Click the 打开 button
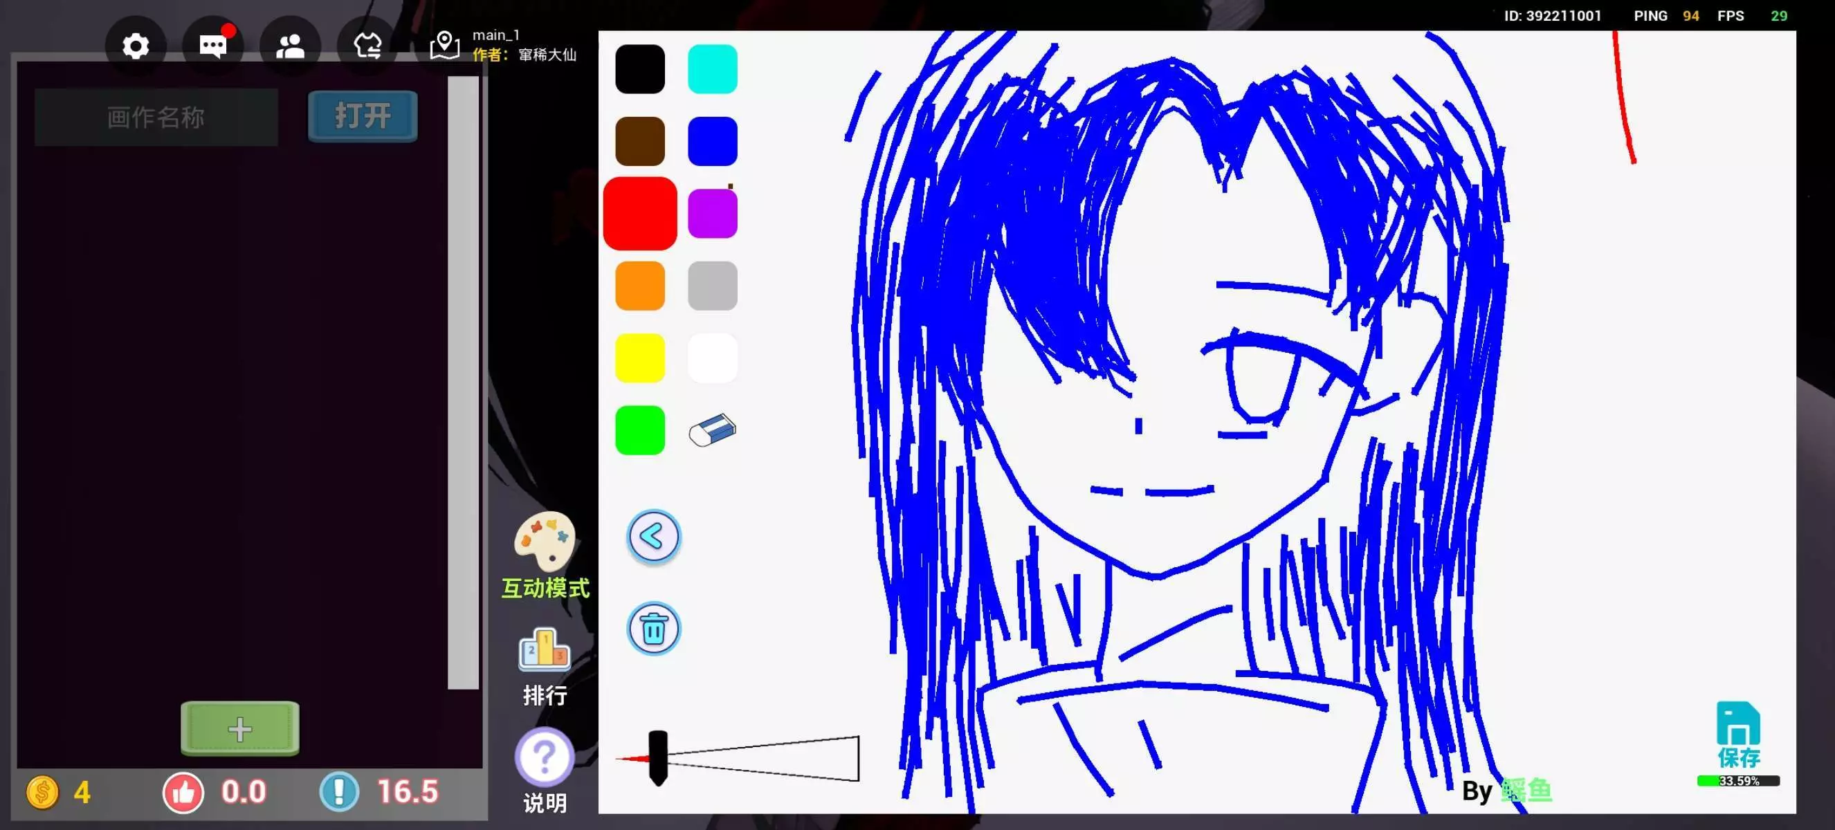The image size is (1835, 830). click(x=363, y=116)
